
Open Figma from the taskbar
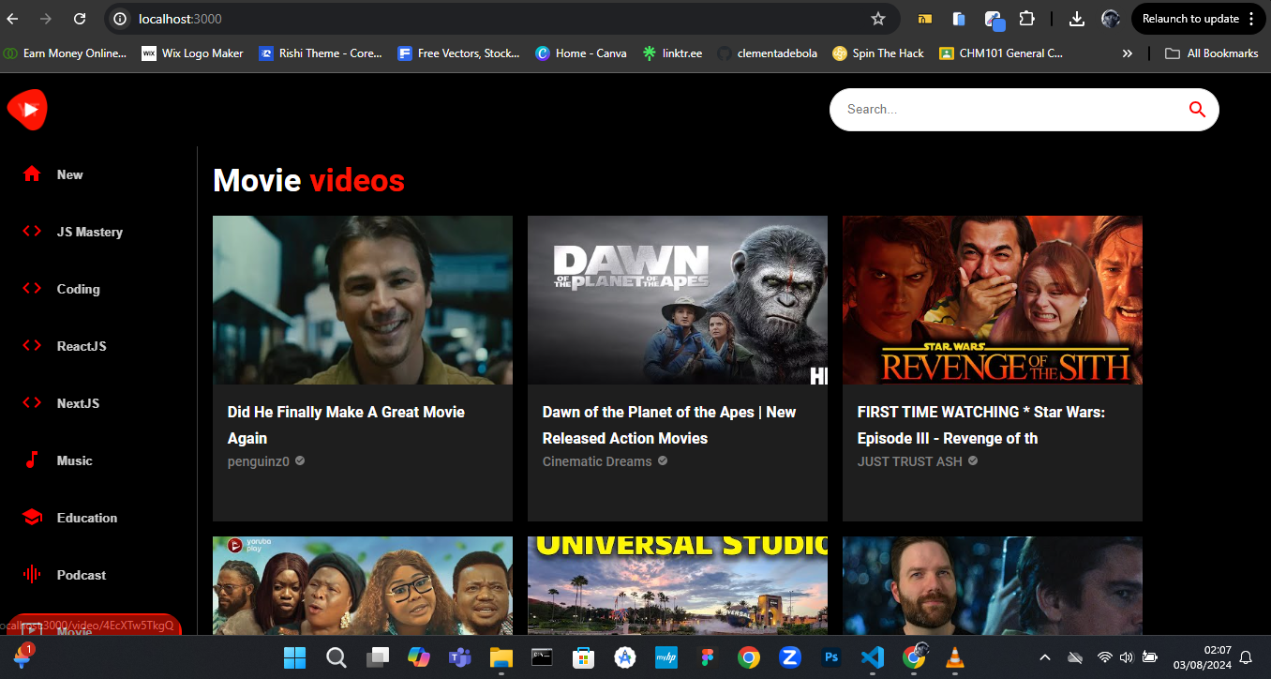click(x=707, y=657)
